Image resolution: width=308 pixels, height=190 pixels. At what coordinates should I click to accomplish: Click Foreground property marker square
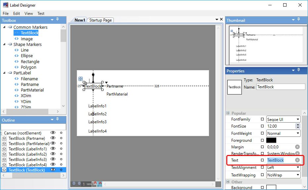[x=262, y=140]
